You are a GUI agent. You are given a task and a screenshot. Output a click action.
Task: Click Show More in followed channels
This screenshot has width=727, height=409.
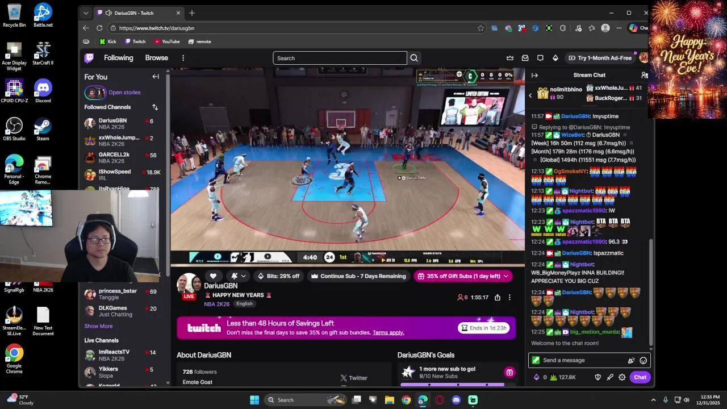pyautogui.click(x=98, y=326)
